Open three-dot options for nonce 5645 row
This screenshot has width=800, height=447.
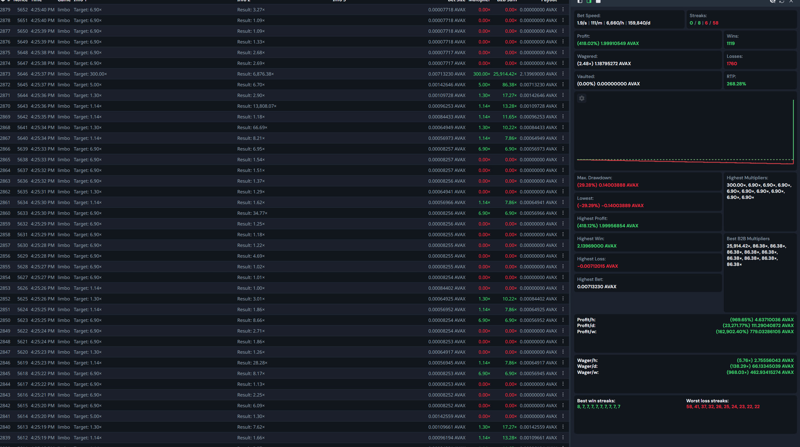[563, 84]
